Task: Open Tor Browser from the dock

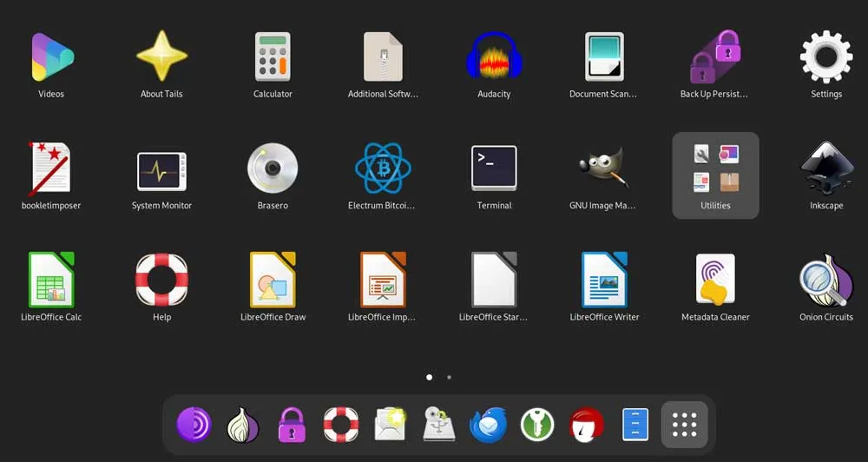Action: pyautogui.click(x=194, y=425)
